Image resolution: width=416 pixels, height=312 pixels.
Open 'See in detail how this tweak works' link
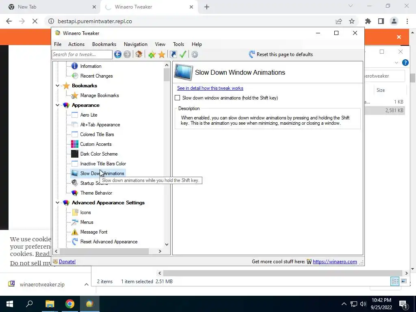[210, 88]
